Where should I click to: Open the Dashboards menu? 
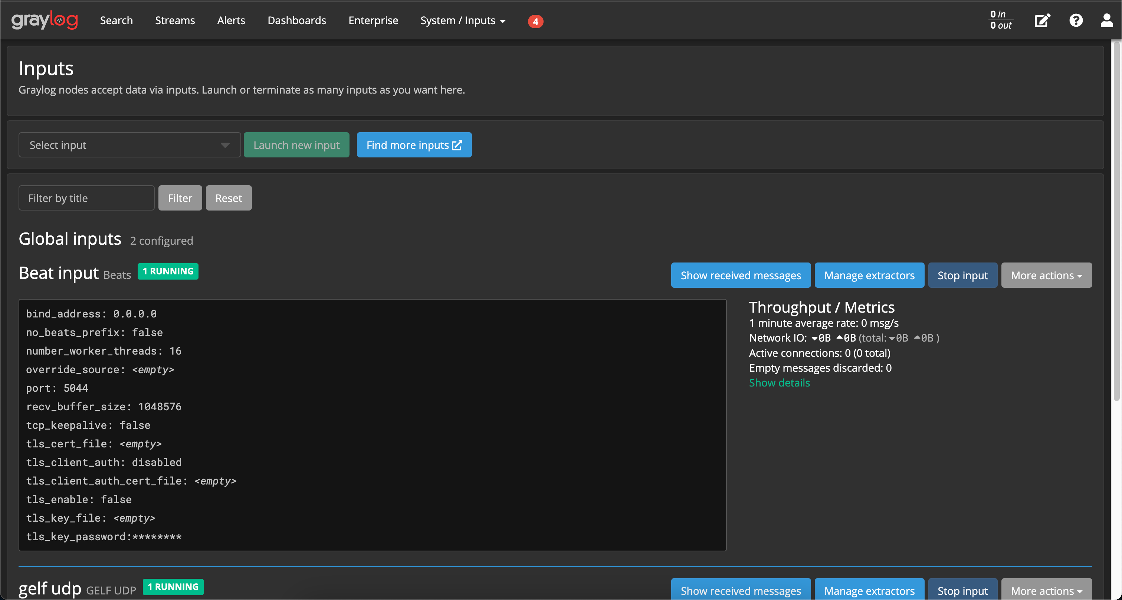[296, 20]
